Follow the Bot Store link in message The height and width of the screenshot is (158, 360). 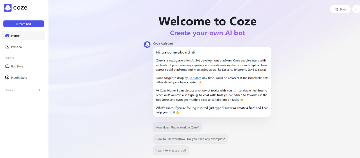point(195,78)
